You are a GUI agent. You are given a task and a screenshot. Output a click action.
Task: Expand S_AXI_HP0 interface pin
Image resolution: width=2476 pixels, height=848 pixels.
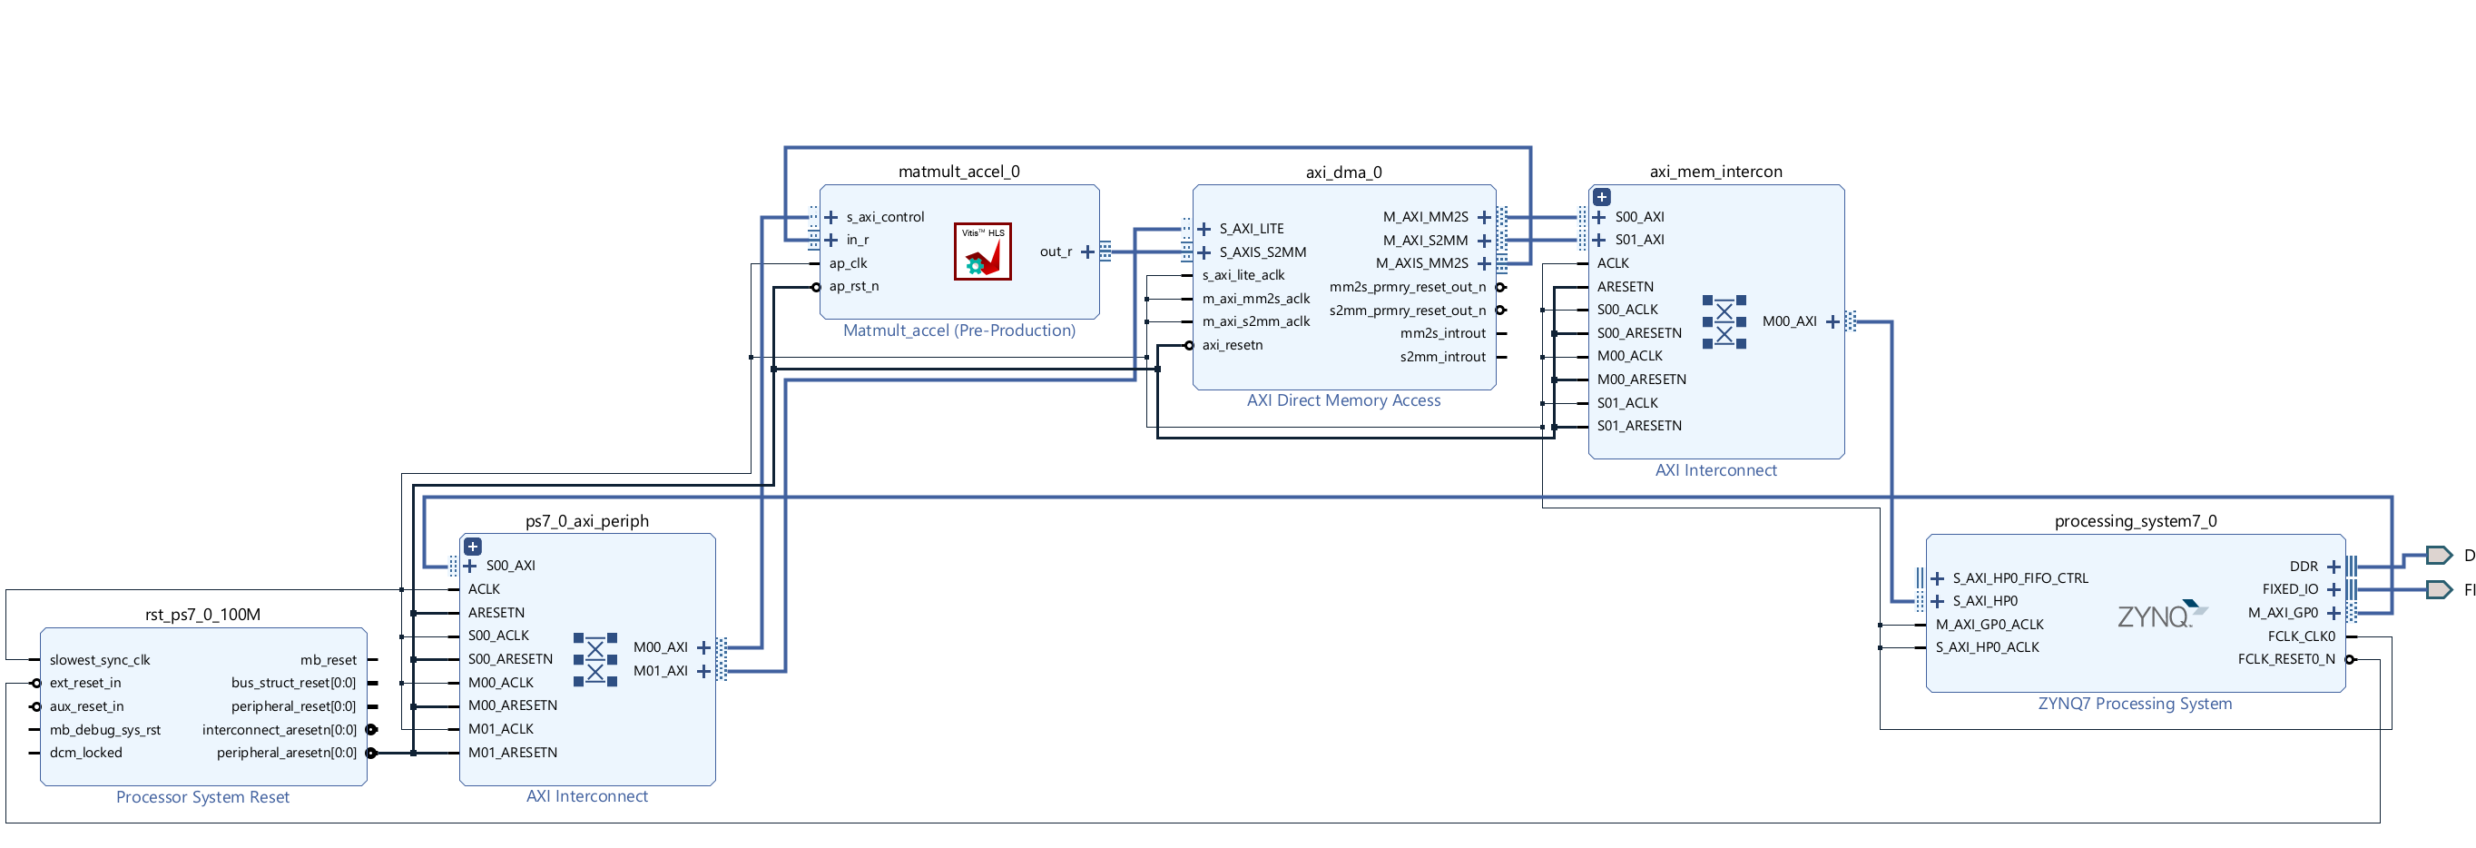(1937, 602)
